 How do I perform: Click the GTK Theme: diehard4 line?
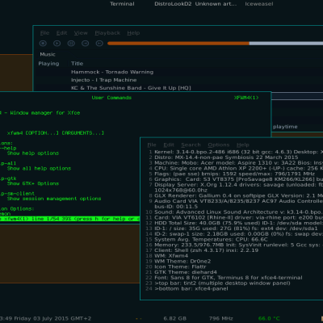[186, 272]
